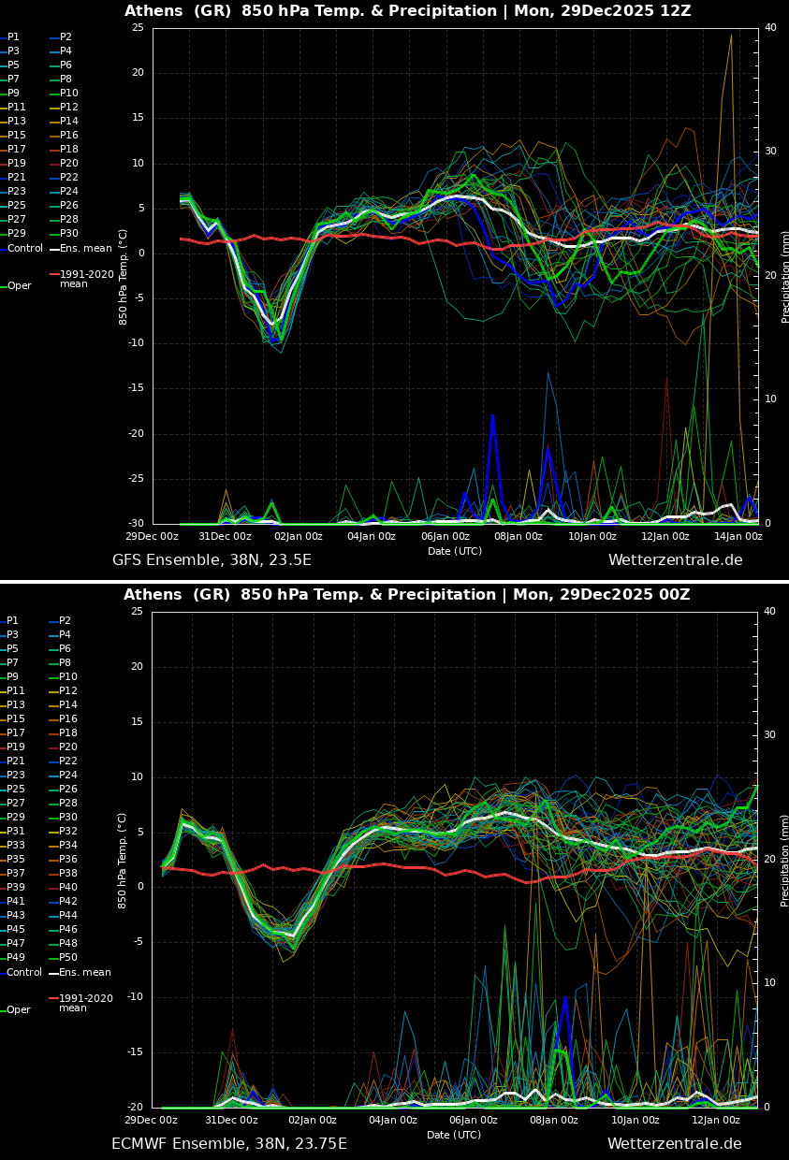Select the P31 legend entry

point(16,832)
